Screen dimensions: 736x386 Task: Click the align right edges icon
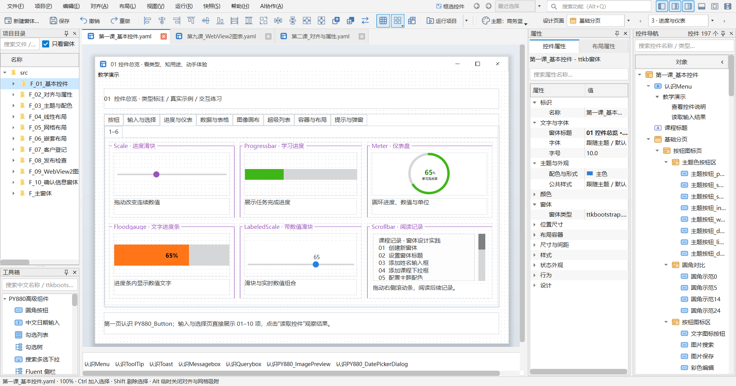[x=177, y=21]
